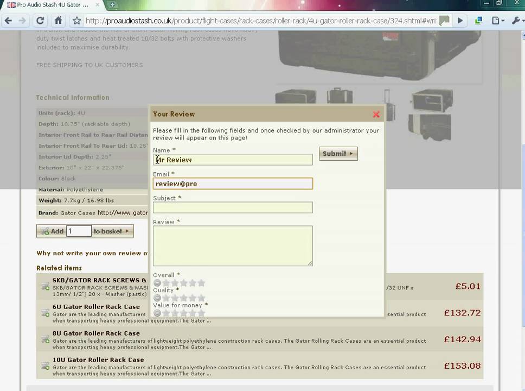Click basket icon for 6U Gator Roller Rack Case
This screenshot has width=525, height=391.
45,313
